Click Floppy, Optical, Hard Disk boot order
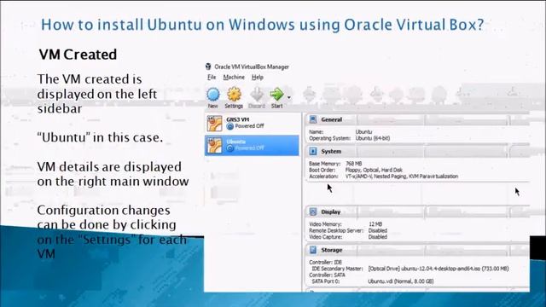The image size is (546, 307). point(374,170)
